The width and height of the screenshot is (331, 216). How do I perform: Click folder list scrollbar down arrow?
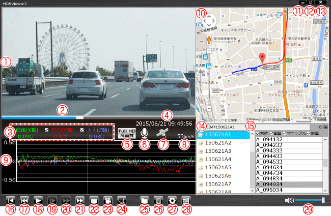click(252, 191)
